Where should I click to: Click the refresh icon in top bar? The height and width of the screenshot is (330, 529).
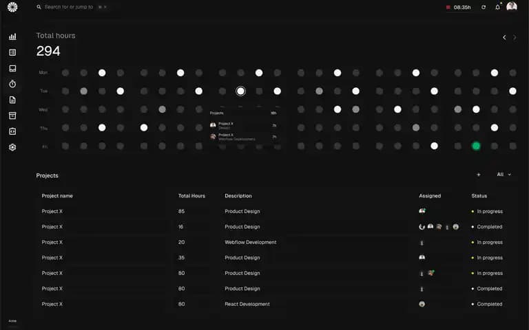(484, 7)
